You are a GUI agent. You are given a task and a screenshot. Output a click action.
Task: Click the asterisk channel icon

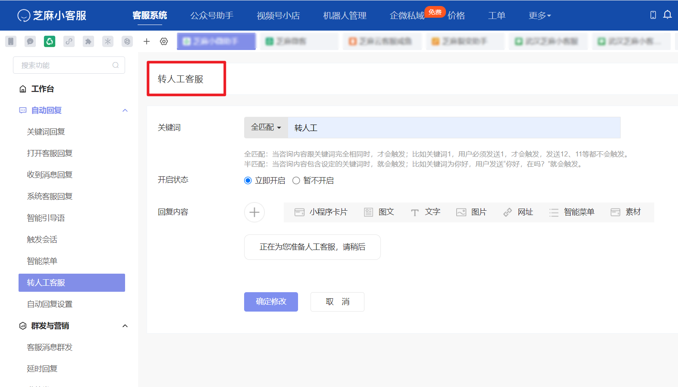pyautogui.click(x=108, y=41)
